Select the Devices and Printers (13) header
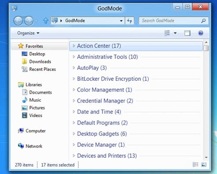 click(x=107, y=156)
